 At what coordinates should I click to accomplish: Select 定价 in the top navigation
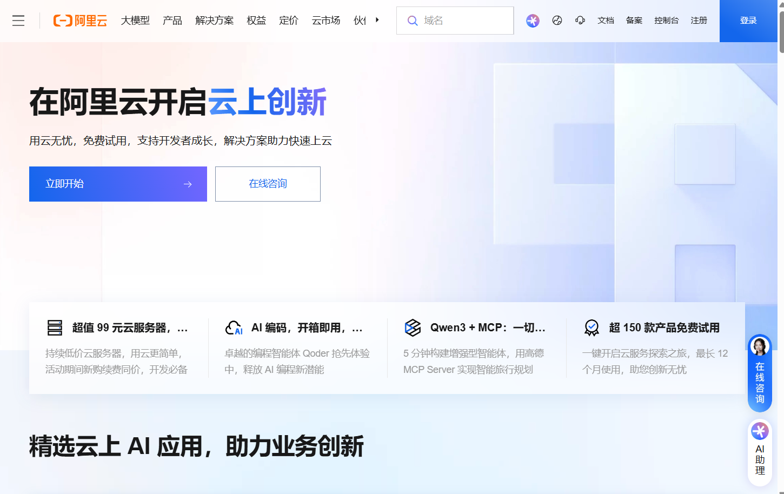[x=289, y=21]
